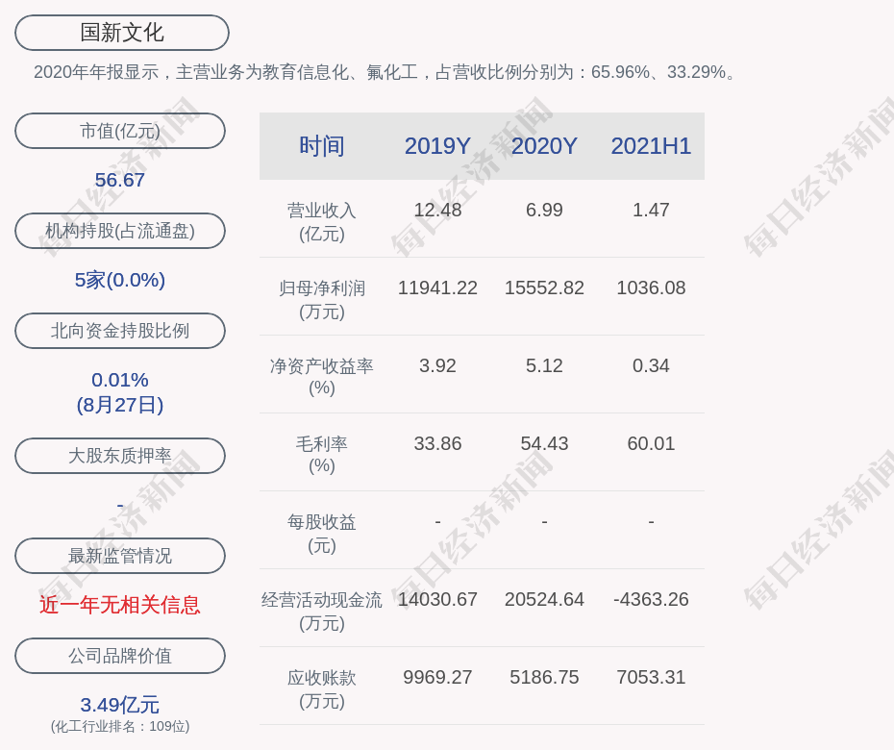Click the (8月27日) date text
The height and width of the screenshot is (750, 894).
coord(120,405)
